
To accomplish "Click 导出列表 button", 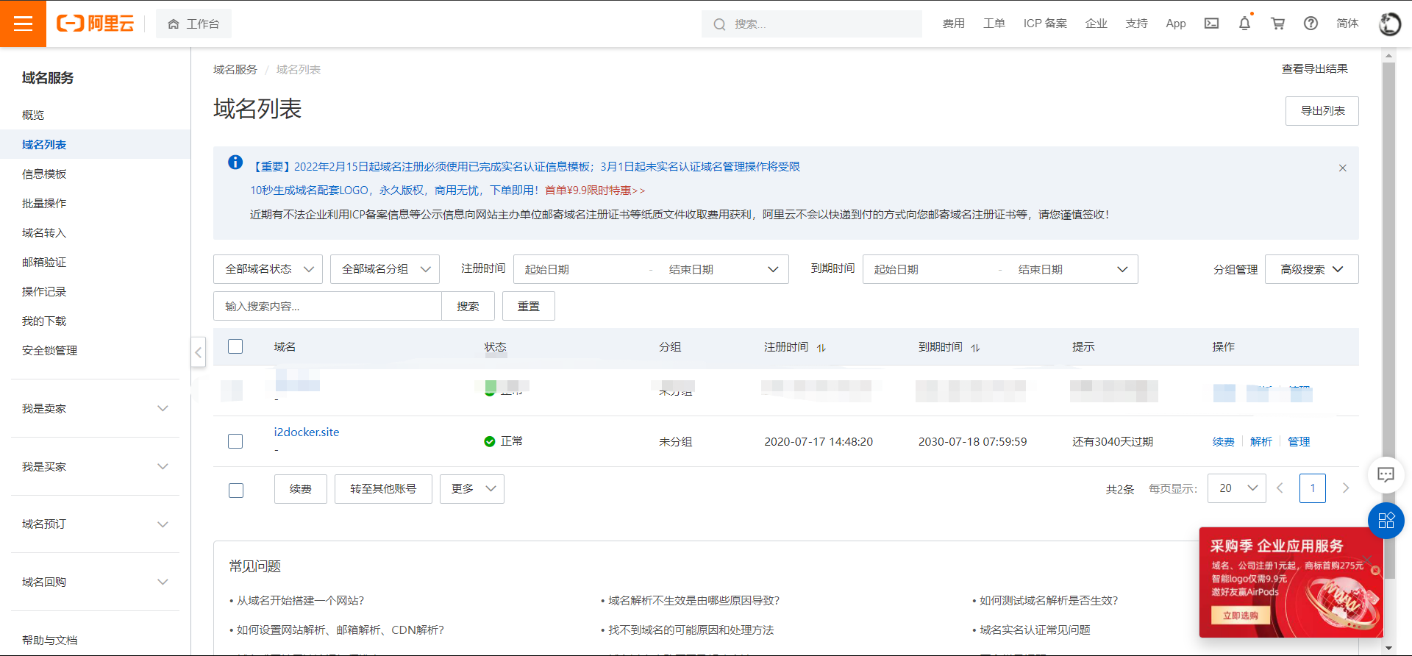I will click(x=1322, y=111).
